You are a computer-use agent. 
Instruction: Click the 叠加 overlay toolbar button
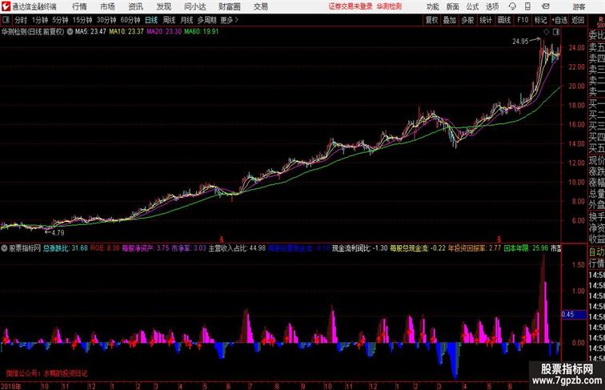coord(450,20)
